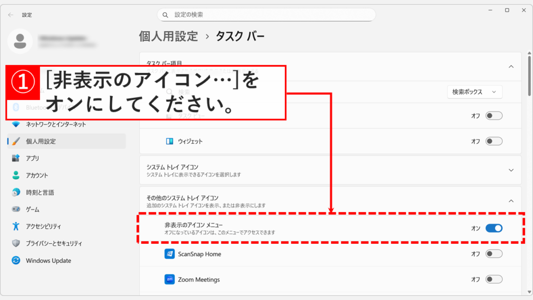
Task: Click the ウィジェット (Widgets) icon
Action: 169,141
